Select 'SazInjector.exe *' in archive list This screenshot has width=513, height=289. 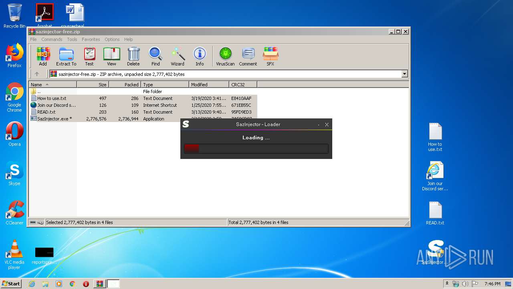click(x=105, y=119)
